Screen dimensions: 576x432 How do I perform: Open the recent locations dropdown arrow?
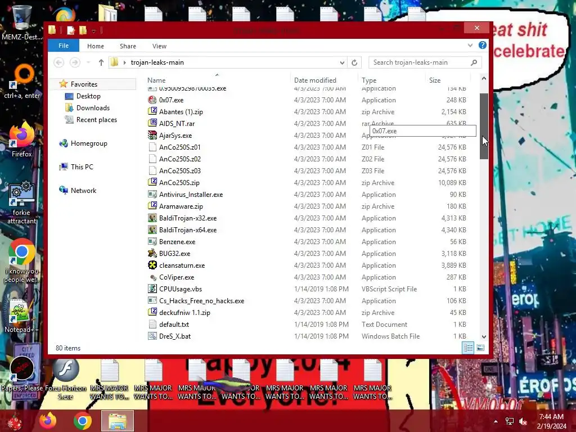point(88,62)
